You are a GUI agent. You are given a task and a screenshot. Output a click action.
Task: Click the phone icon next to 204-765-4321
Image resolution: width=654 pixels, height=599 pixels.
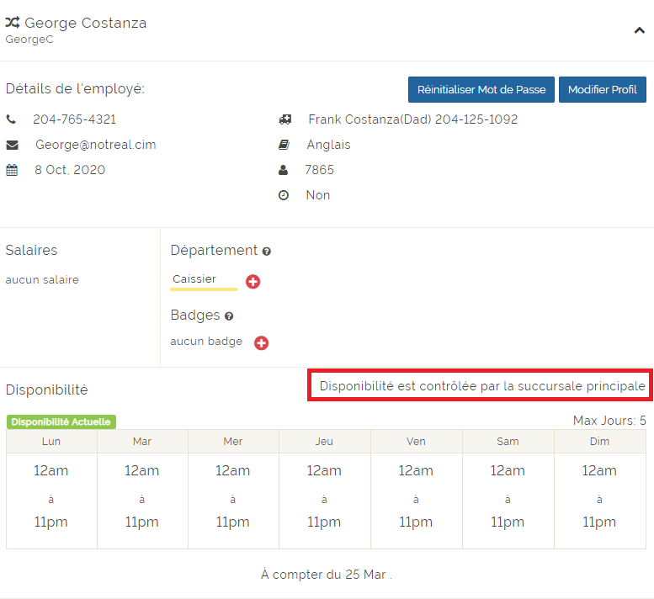(11, 119)
